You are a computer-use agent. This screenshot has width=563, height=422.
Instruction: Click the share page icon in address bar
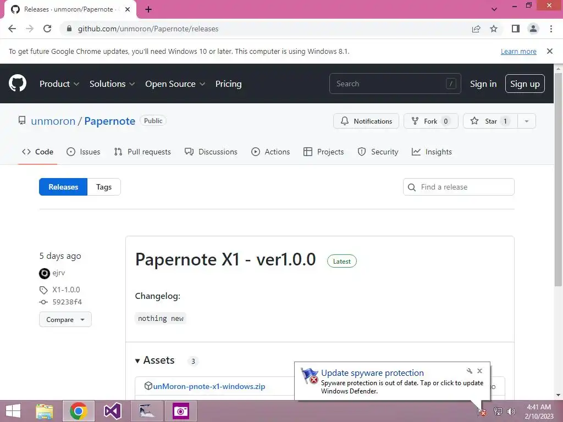click(x=476, y=29)
